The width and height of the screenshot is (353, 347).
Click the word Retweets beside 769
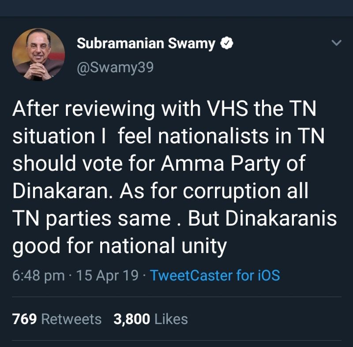coord(71,319)
